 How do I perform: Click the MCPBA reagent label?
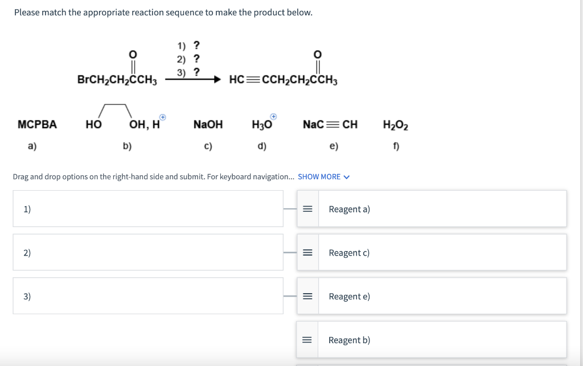(x=38, y=124)
